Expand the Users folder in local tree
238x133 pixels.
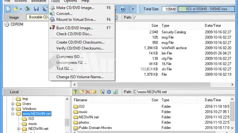pos(13,104)
